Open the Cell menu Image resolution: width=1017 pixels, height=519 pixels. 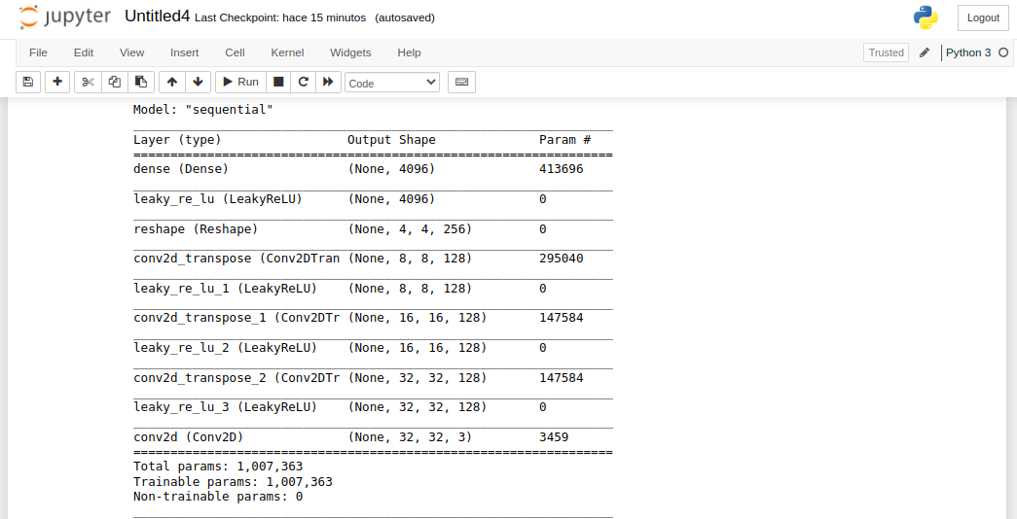235,52
